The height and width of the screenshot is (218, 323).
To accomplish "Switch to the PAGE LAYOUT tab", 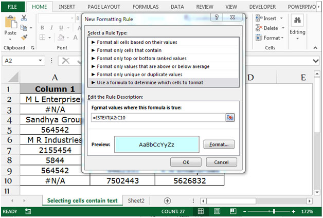I will tap(104, 7).
